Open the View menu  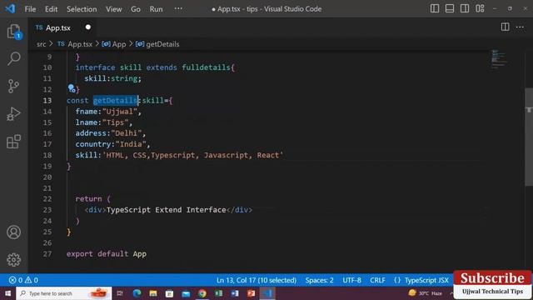113,9
